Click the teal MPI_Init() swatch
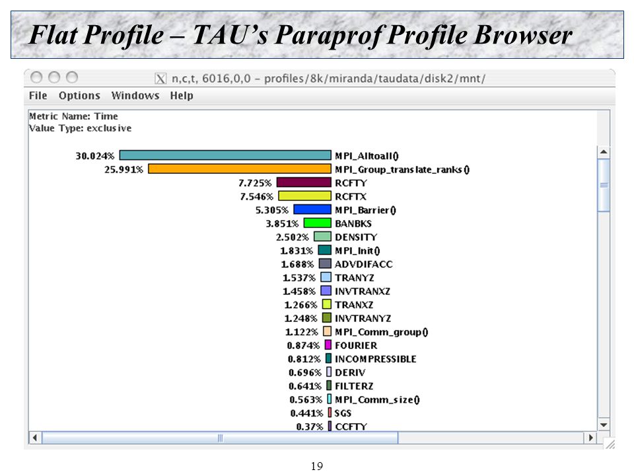The image size is (634, 476). (325, 250)
